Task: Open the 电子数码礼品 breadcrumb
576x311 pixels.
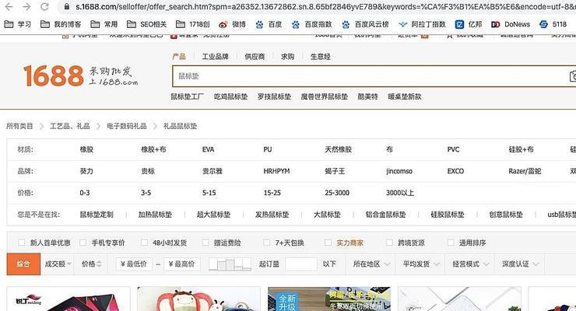Action: [x=127, y=126]
